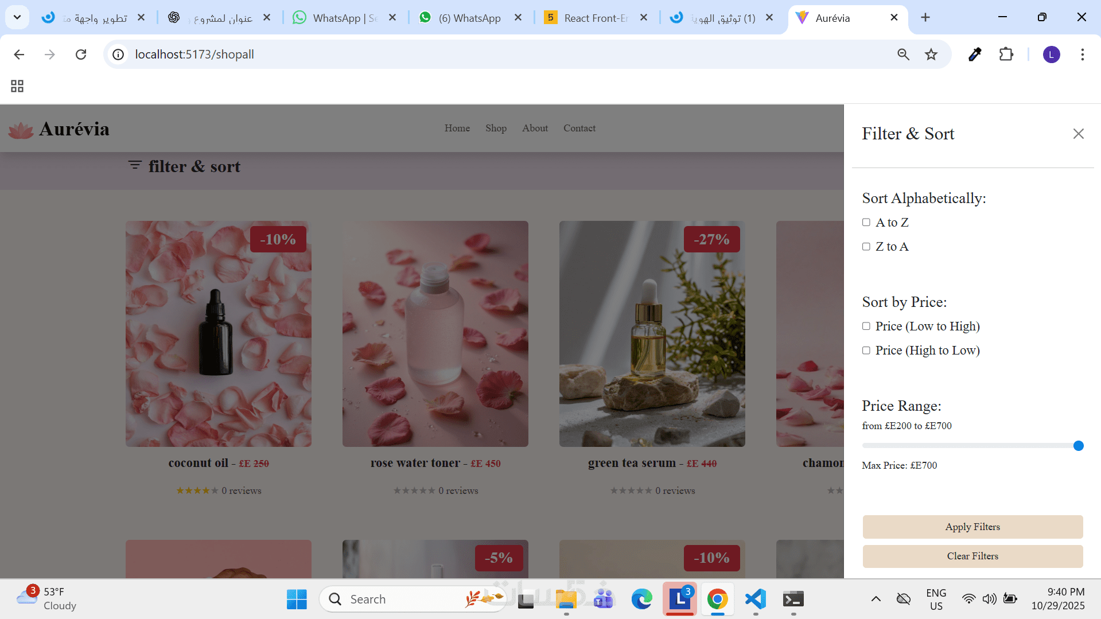Viewport: 1101px width, 619px height.
Task: Open the Extensions puzzle icon
Action: click(x=1006, y=54)
